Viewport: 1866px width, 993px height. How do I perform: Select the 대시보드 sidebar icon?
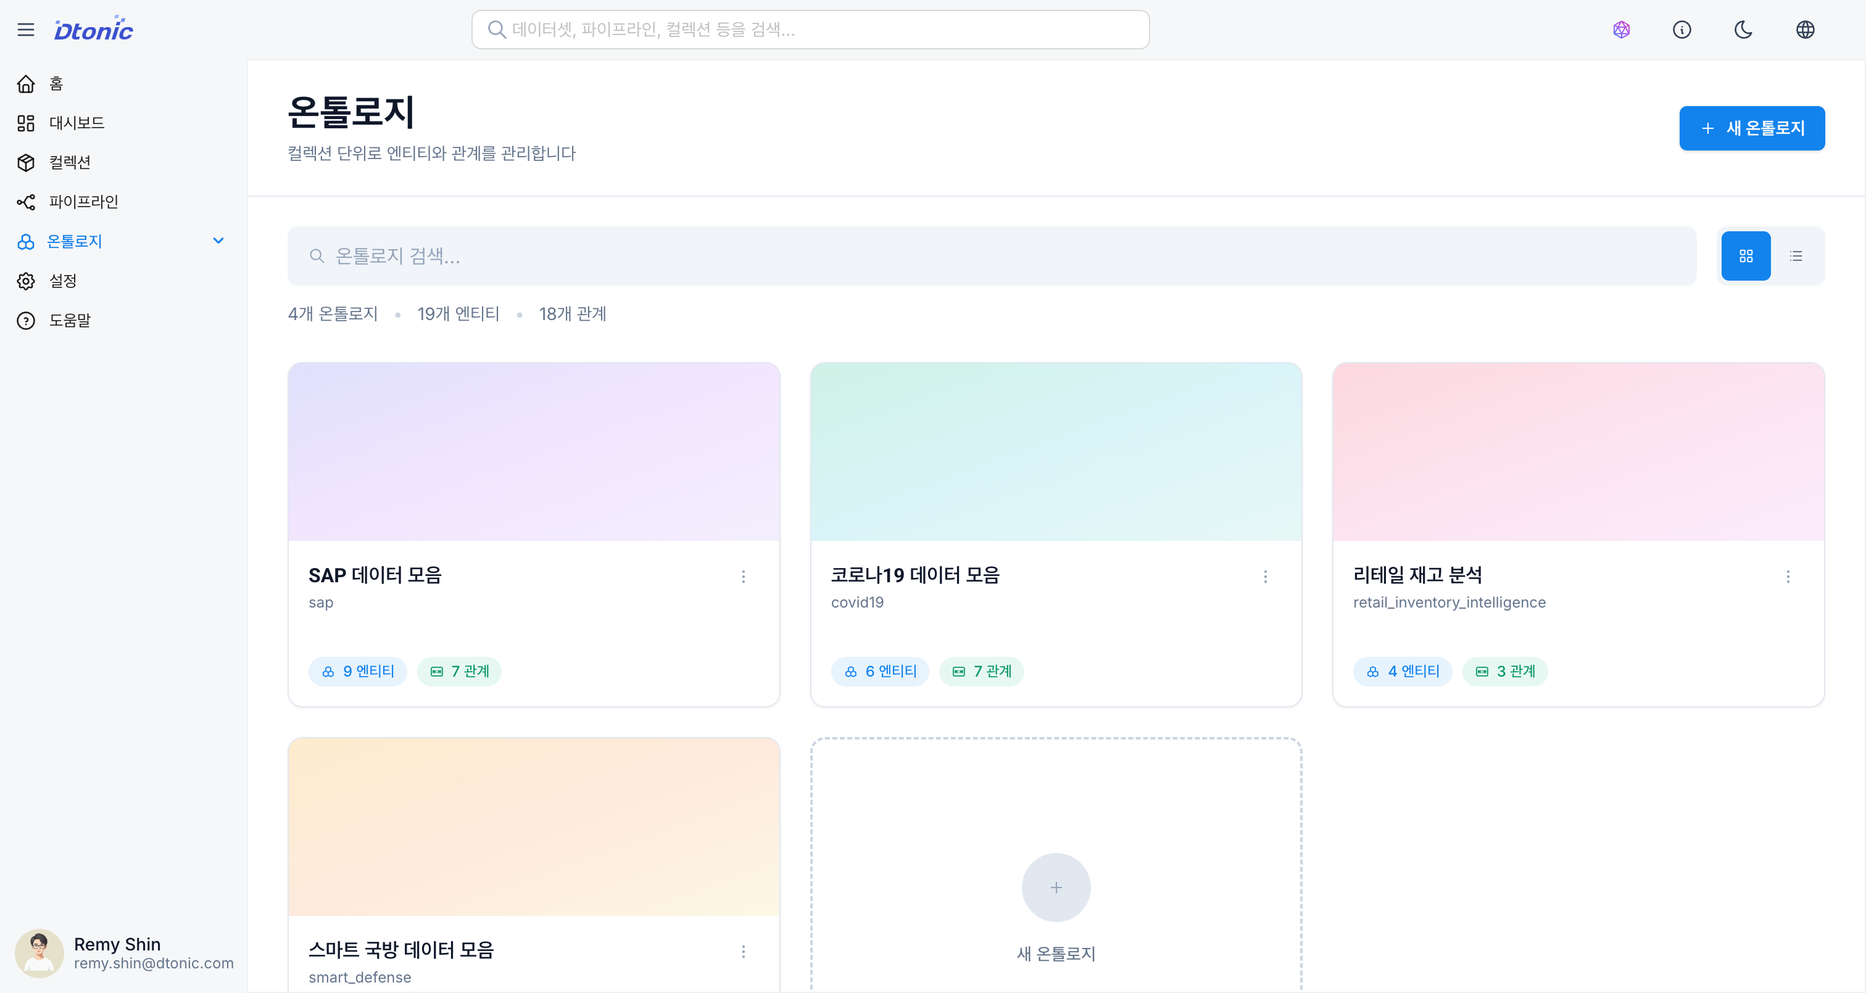coord(26,123)
